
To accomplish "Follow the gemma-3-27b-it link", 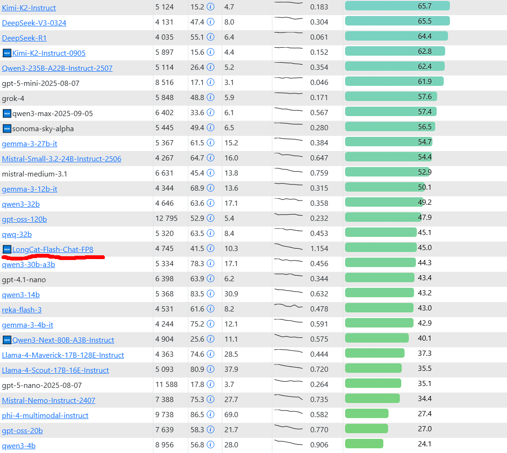I will (x=29, y=144).
